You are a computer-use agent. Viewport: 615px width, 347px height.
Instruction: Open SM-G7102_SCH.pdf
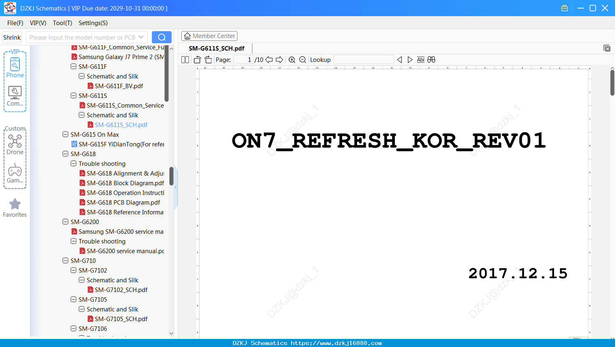point(118,290)
